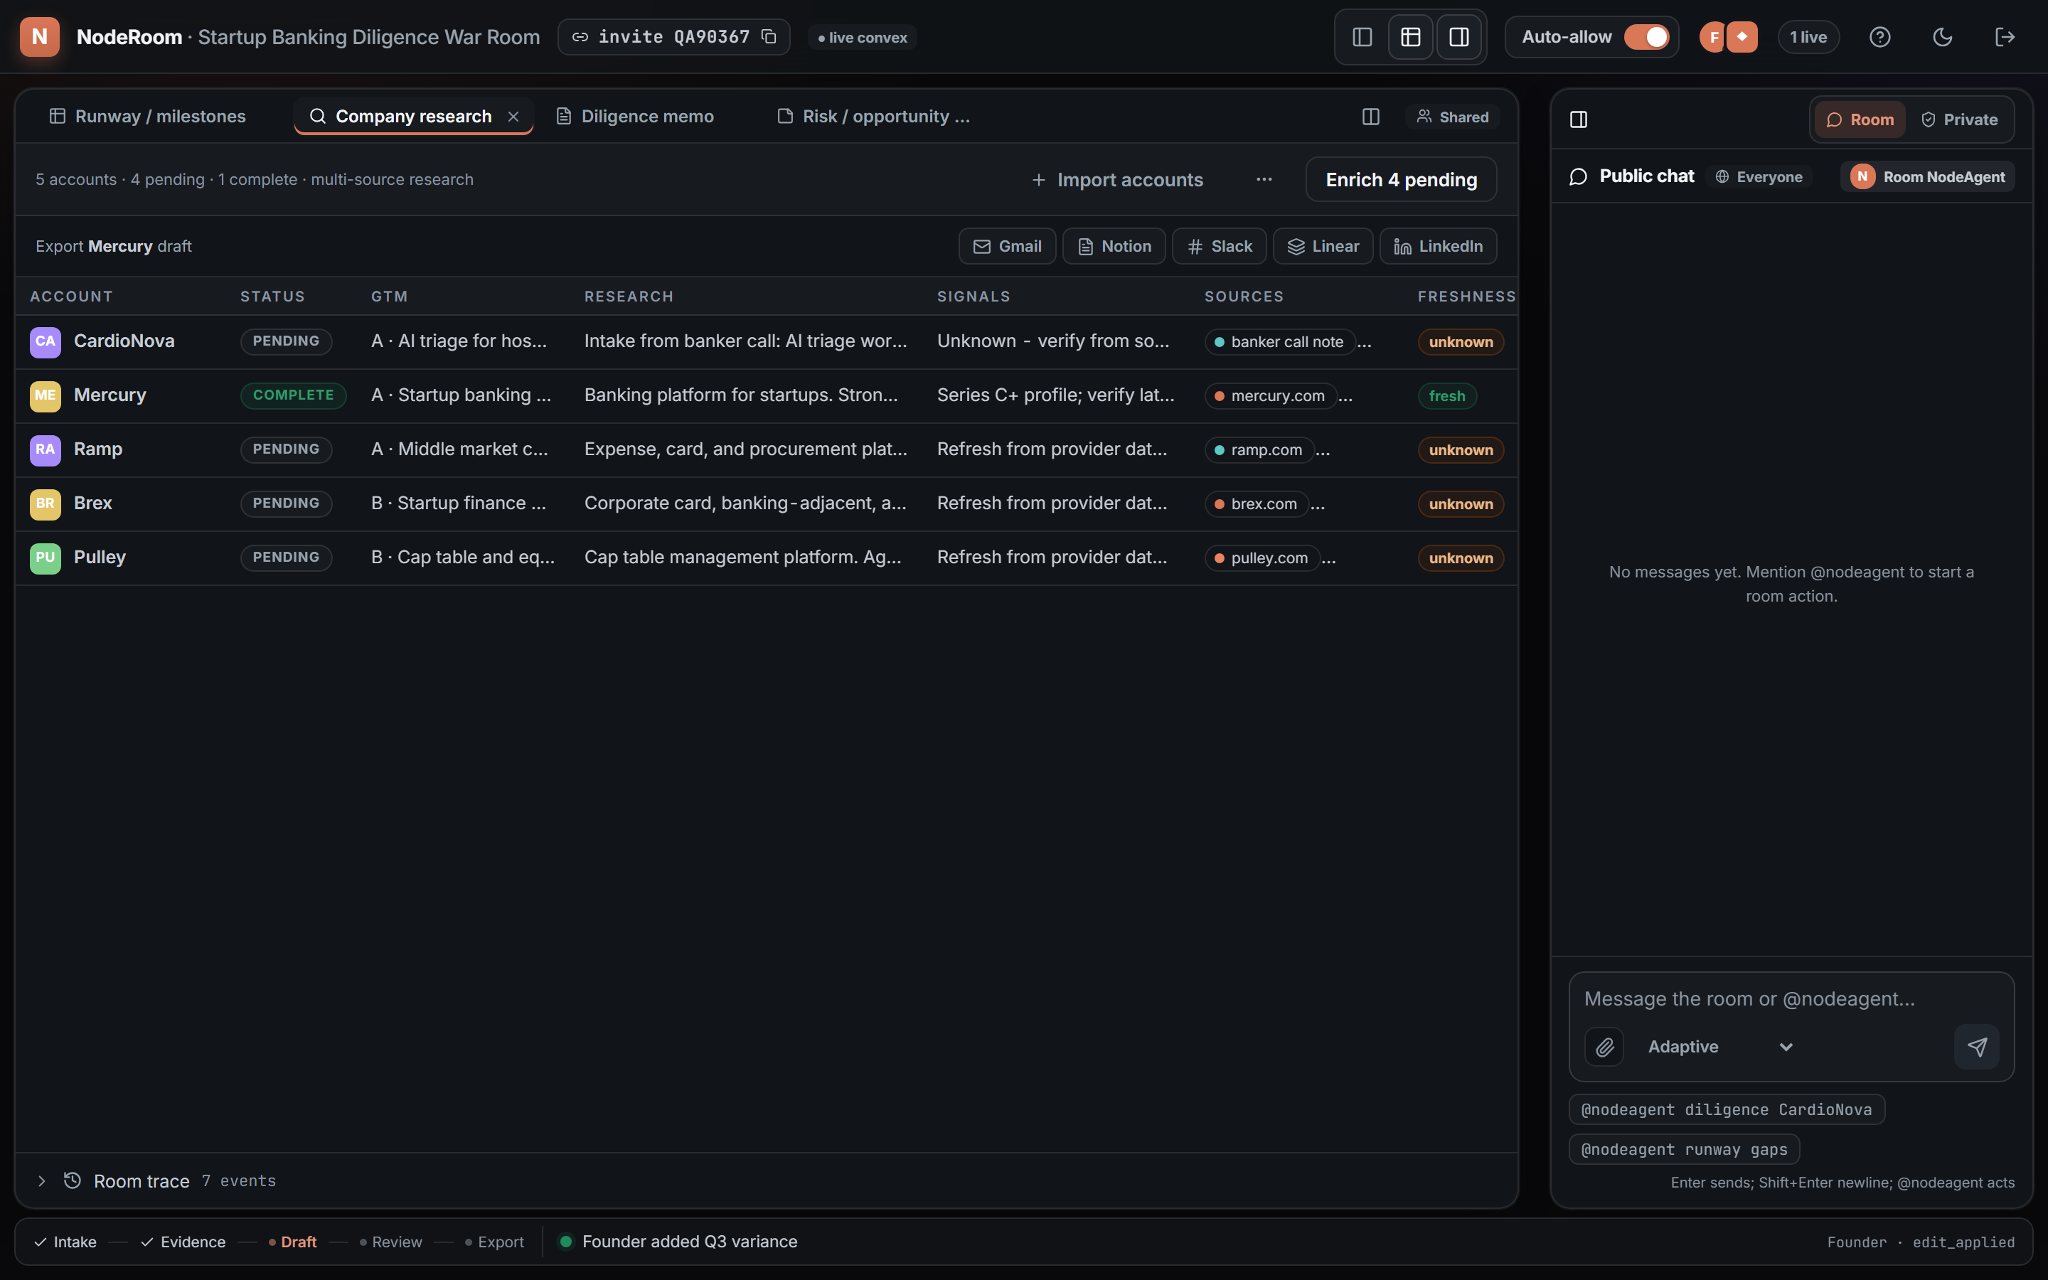2048x1280 pixels.
Task: Attach a file with paperclip icon
Action: coord(1604,1047)
